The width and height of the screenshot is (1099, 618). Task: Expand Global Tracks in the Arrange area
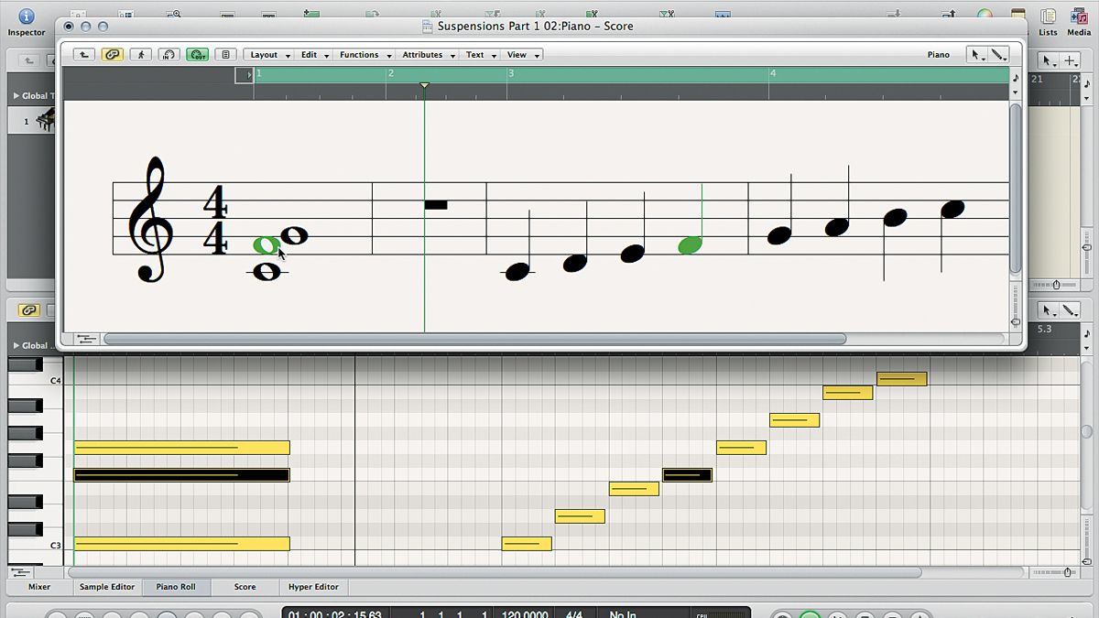(x=16, y=95)
